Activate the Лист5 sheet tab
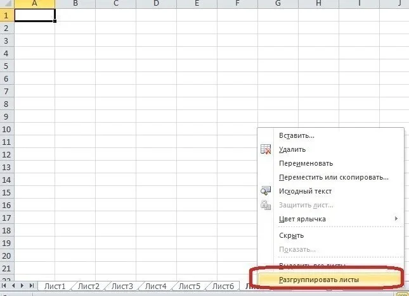This screenshot has width=409, height=296. click(189, 287)
